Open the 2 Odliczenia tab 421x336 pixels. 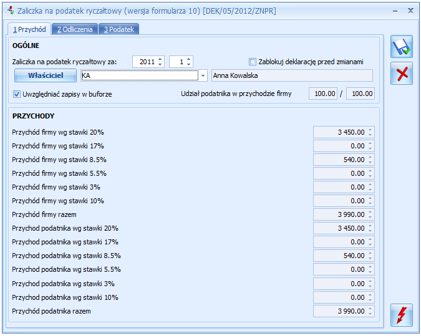(x=75, y=29)
